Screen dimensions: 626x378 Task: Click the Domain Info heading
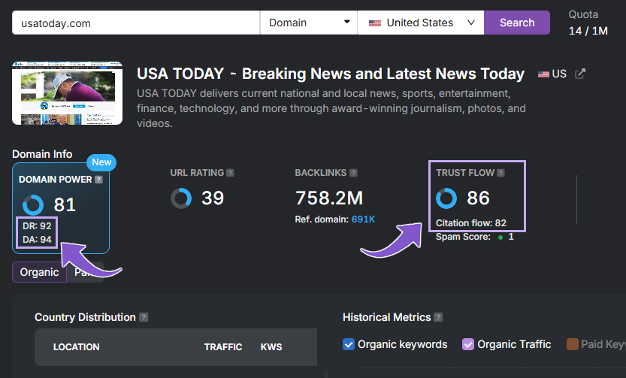click(x=42, y=154)
